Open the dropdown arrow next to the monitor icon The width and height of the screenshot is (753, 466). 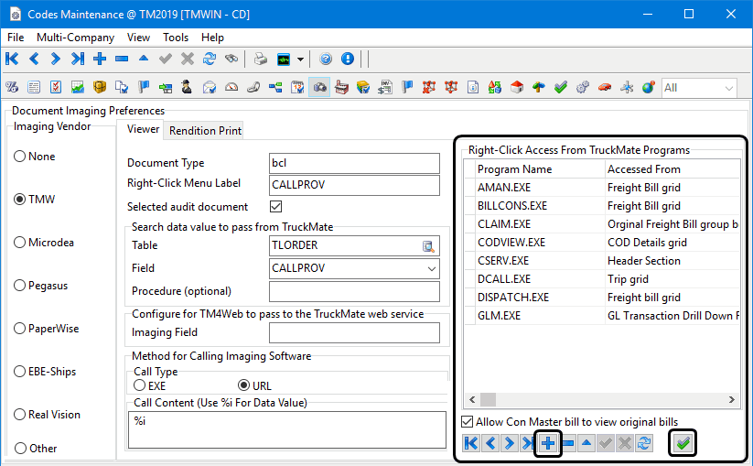click(300, 59)
